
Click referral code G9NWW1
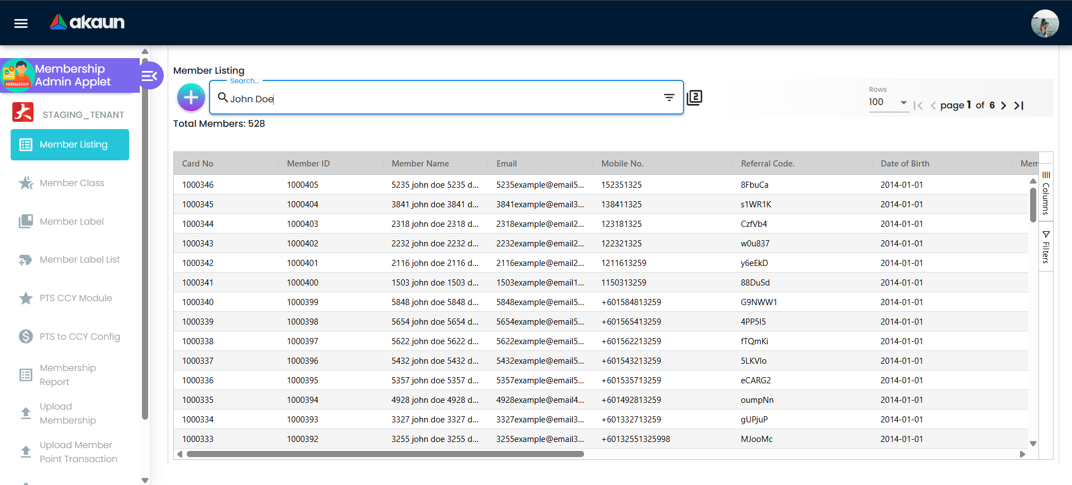(x=759, y=302)
